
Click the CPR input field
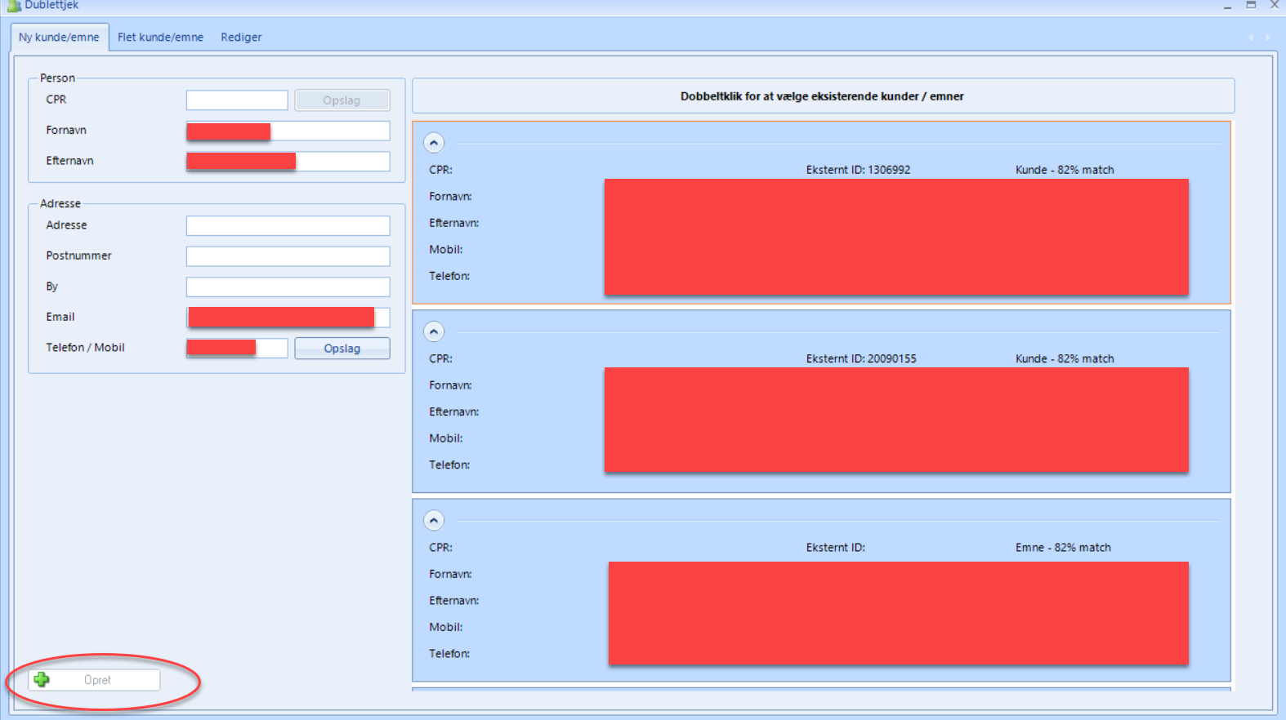pos(237,100)
